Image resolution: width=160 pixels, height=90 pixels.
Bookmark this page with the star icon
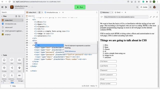tap(139, 2)
